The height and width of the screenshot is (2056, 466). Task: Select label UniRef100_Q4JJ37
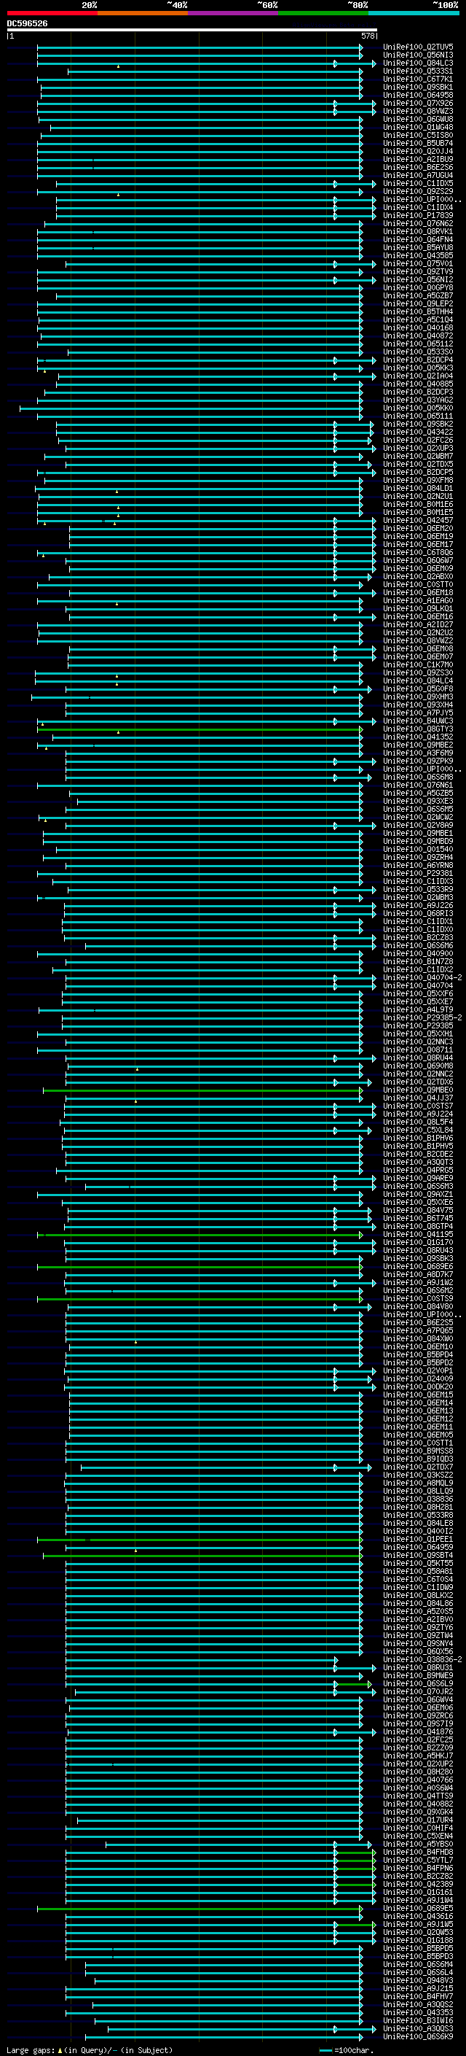coord(418,1098)
